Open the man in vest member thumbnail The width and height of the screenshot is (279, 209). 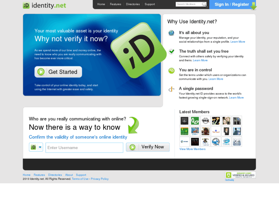[x=226, y=131]
